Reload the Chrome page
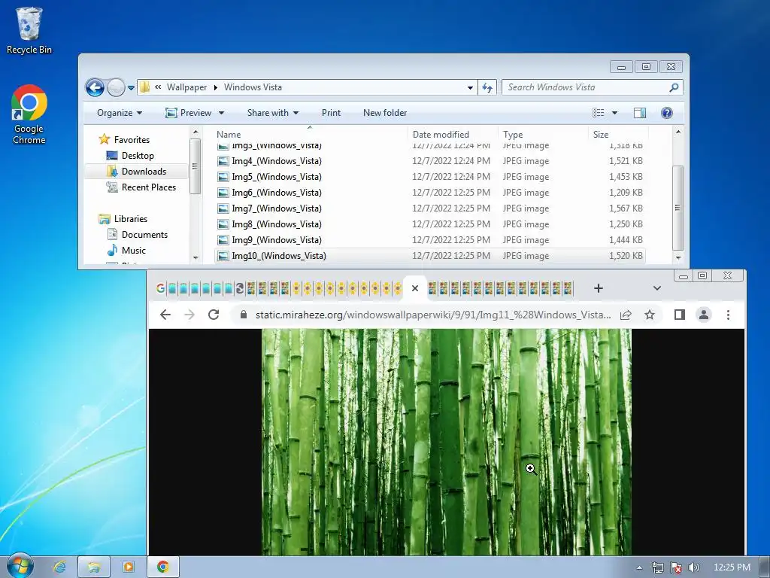Viewport: 770px width, 578px height. (214, 315)
